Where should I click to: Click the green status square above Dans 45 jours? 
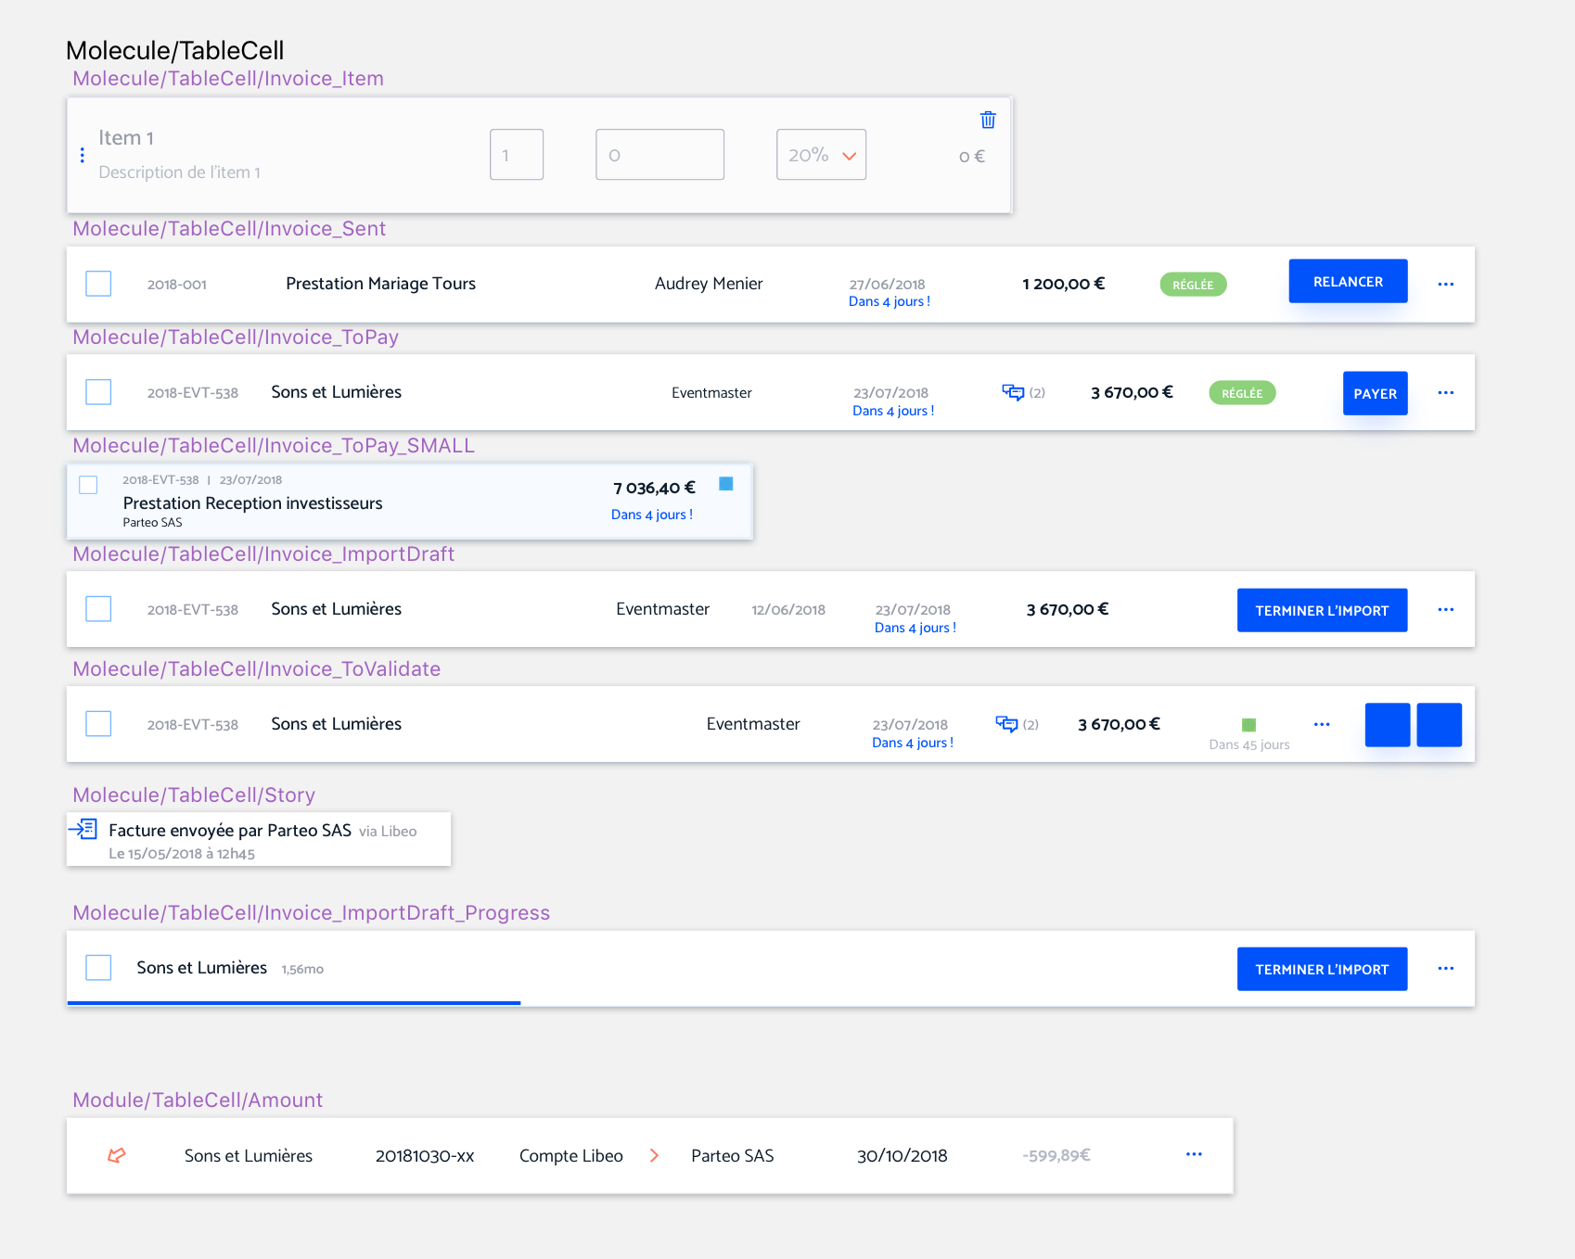point(1248,725)
